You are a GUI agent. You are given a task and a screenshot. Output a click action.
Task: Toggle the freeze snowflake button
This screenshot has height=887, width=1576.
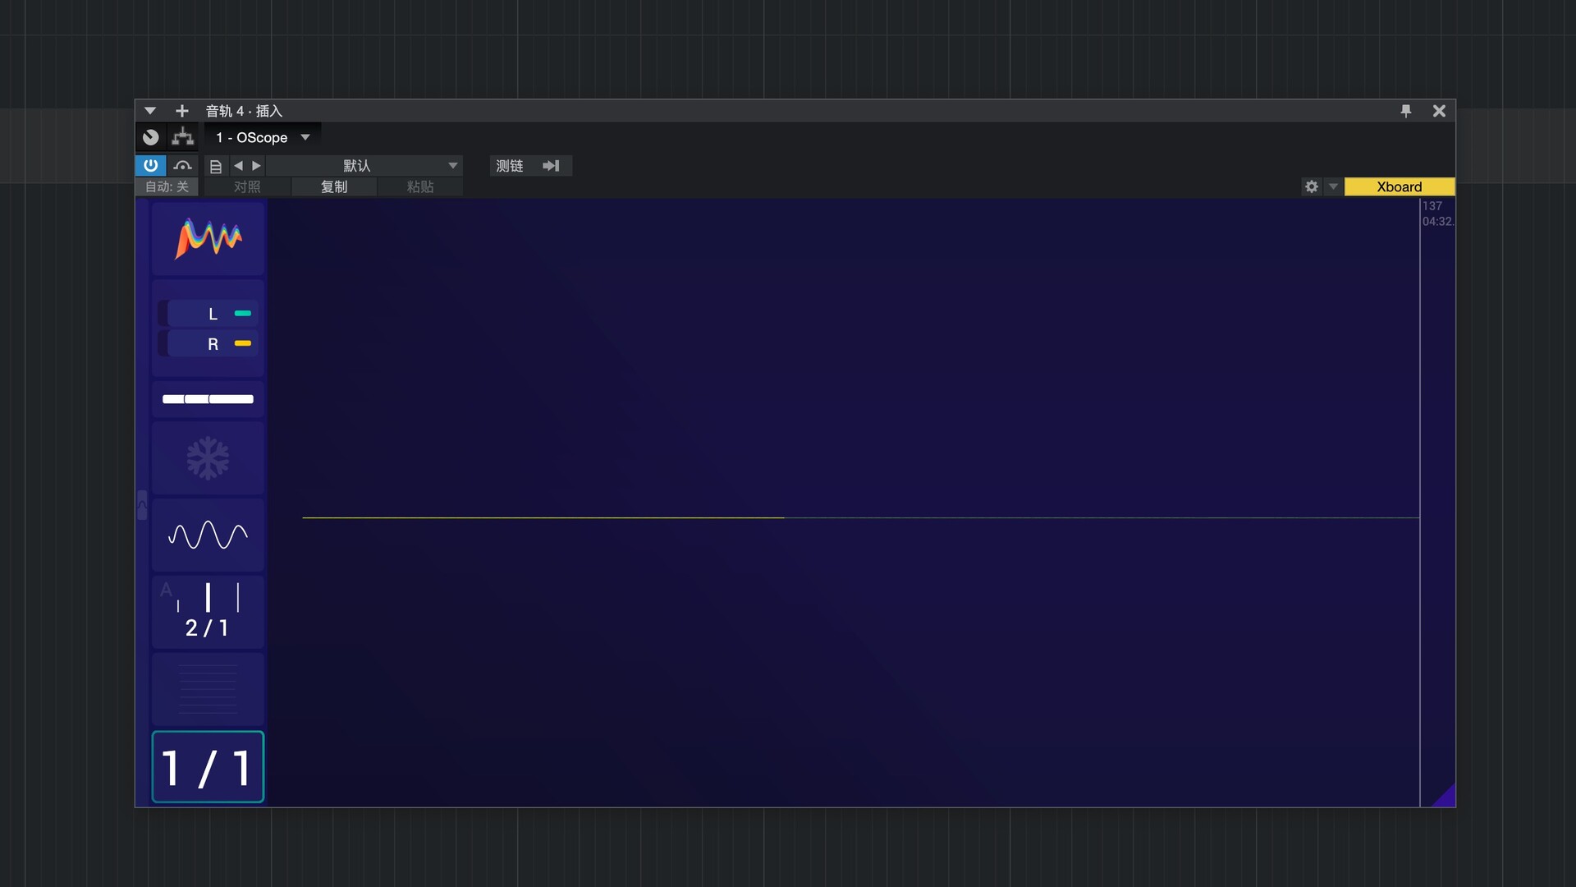pos(208,458)
